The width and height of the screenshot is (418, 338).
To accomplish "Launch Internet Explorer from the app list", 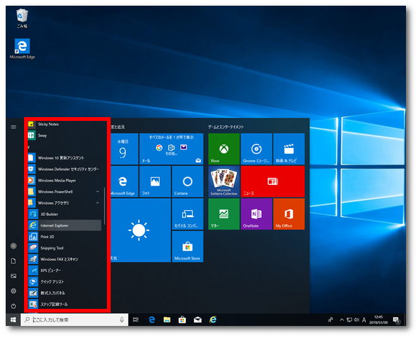I will point(65,225).
